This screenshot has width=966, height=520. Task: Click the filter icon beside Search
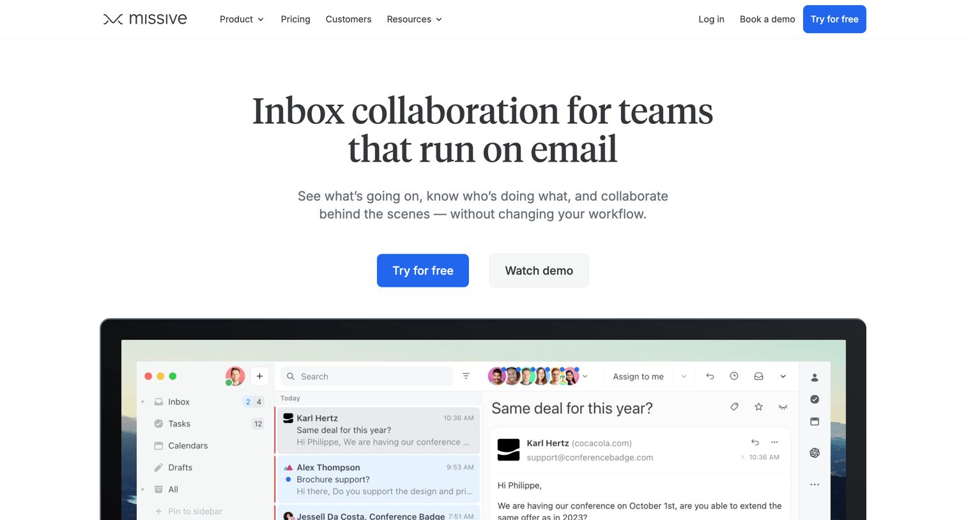pyautogui.click(x=466, y=376)
